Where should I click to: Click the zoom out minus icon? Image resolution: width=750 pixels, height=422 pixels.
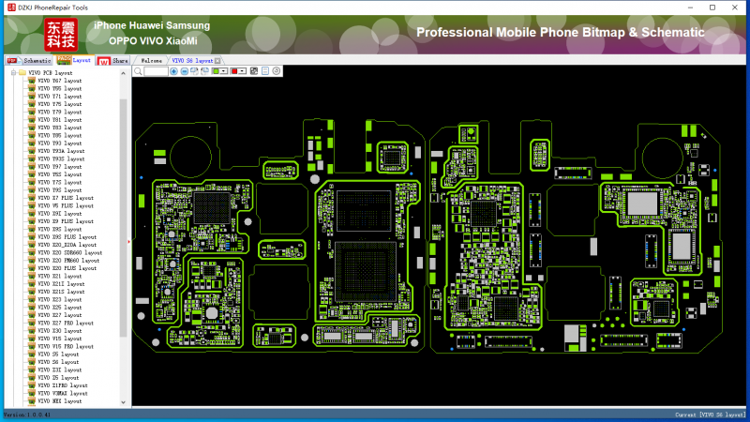pos(183,71)
